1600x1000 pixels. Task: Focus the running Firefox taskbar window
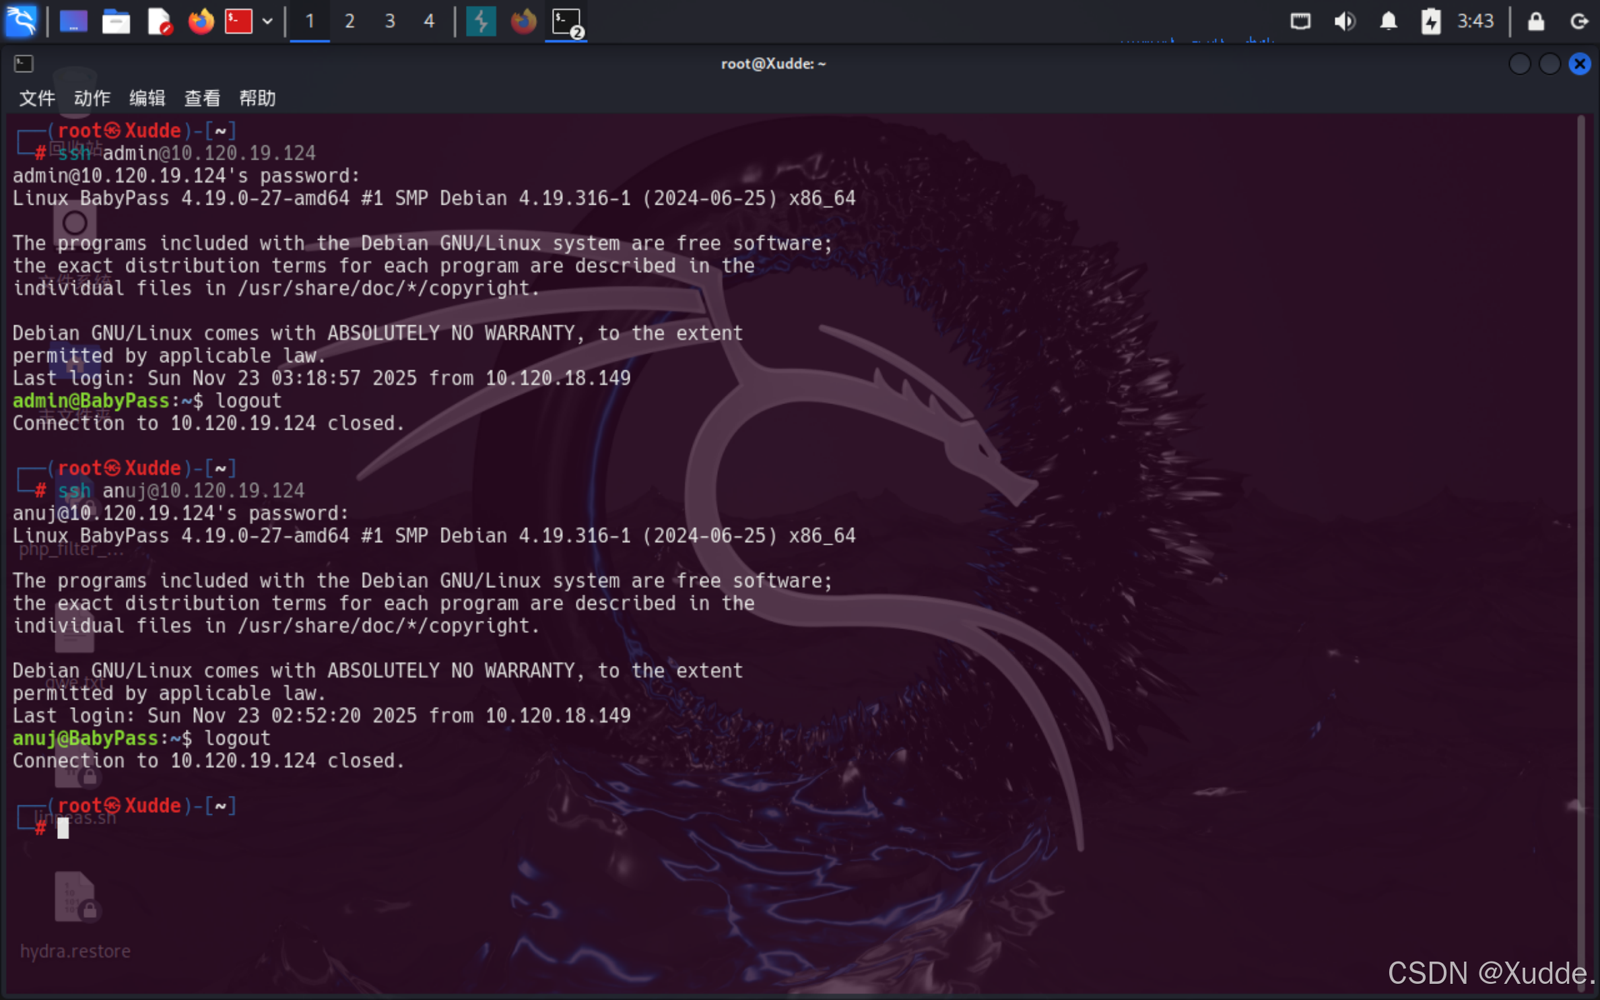click(x=523, y=22)
